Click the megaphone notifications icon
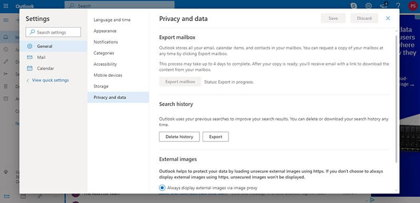The width and height of the screenshot is (420, 203). coord(384,5)
